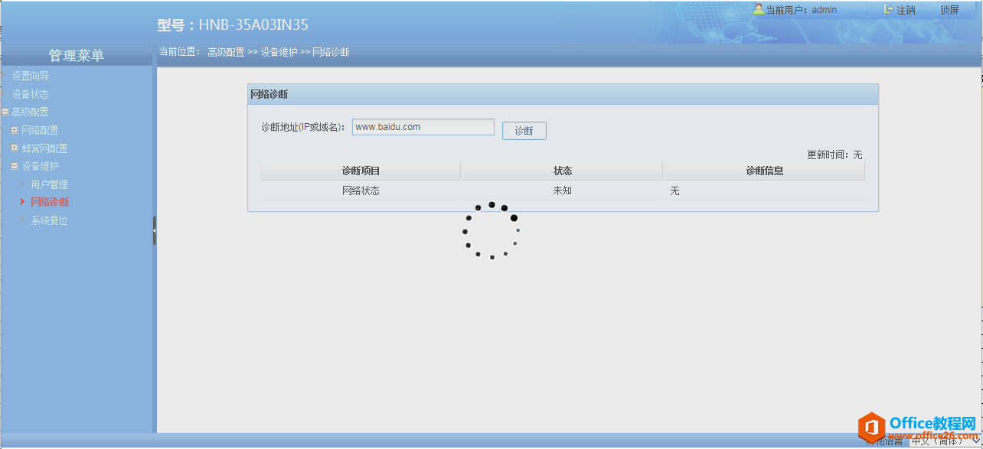Viewport: 983px width, 449px height.
Task: Open the highlighted 网络诊断 menu item
Action: point(49,202)
